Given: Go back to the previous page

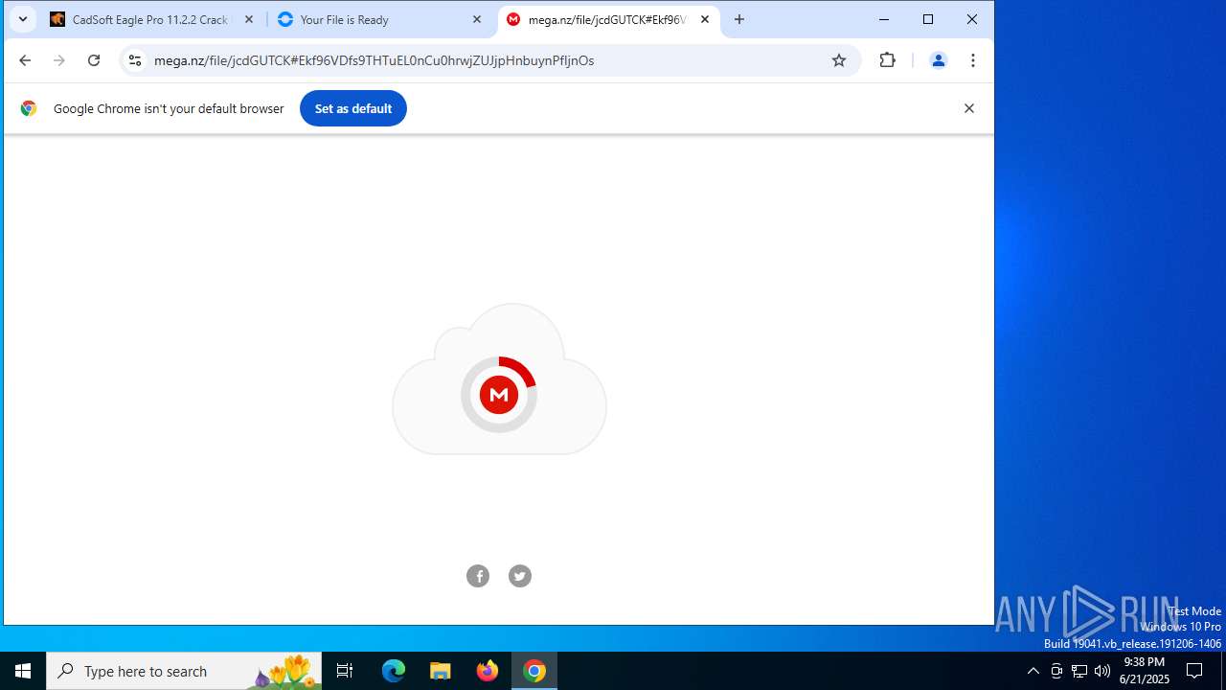Looking at the screenshot, I should 25,60.
